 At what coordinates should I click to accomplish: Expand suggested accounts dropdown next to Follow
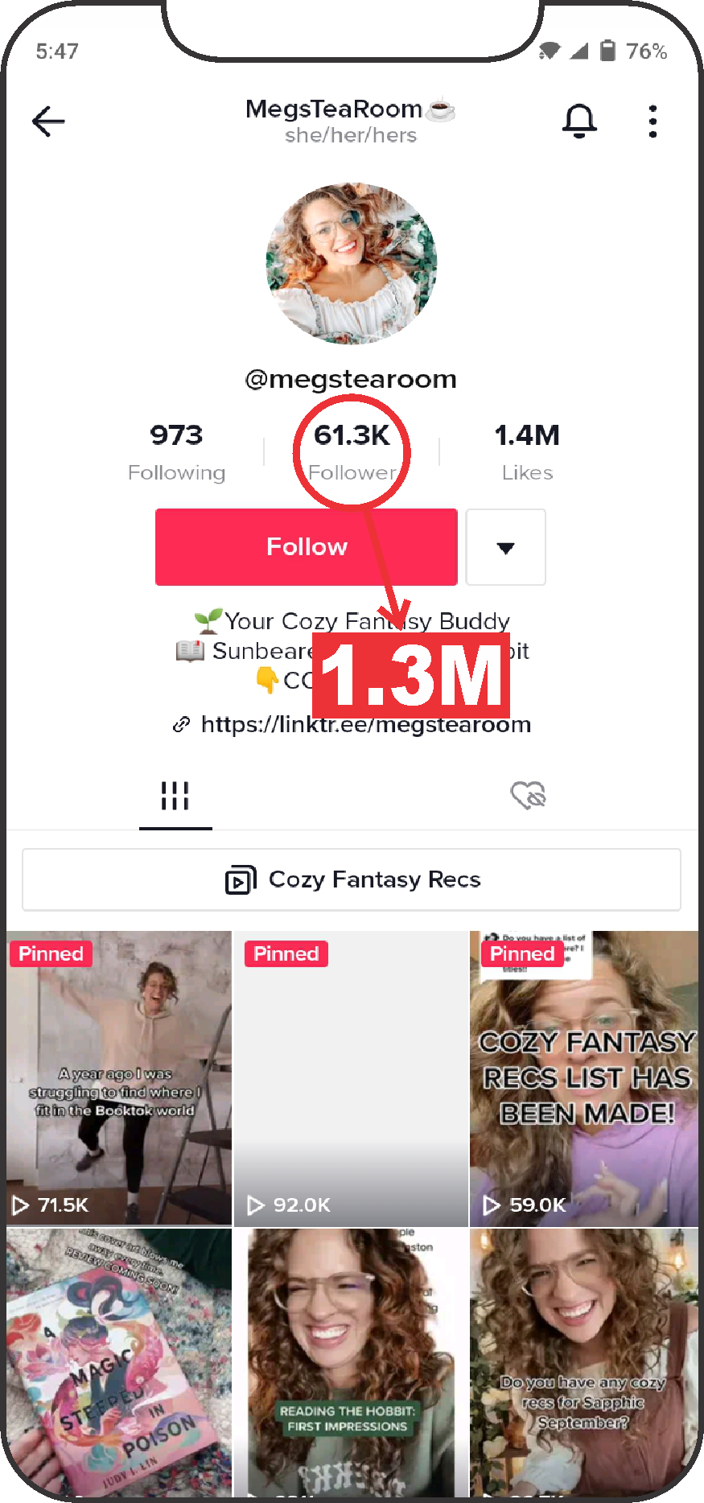(x=506, y=547)
